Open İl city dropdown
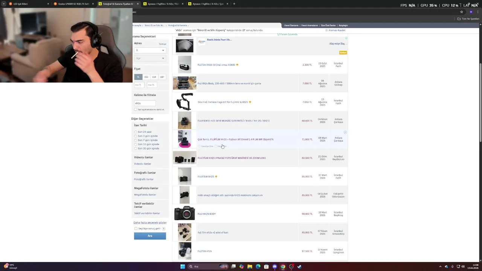This screenshot has height=271, width=482. coord(150,50)
